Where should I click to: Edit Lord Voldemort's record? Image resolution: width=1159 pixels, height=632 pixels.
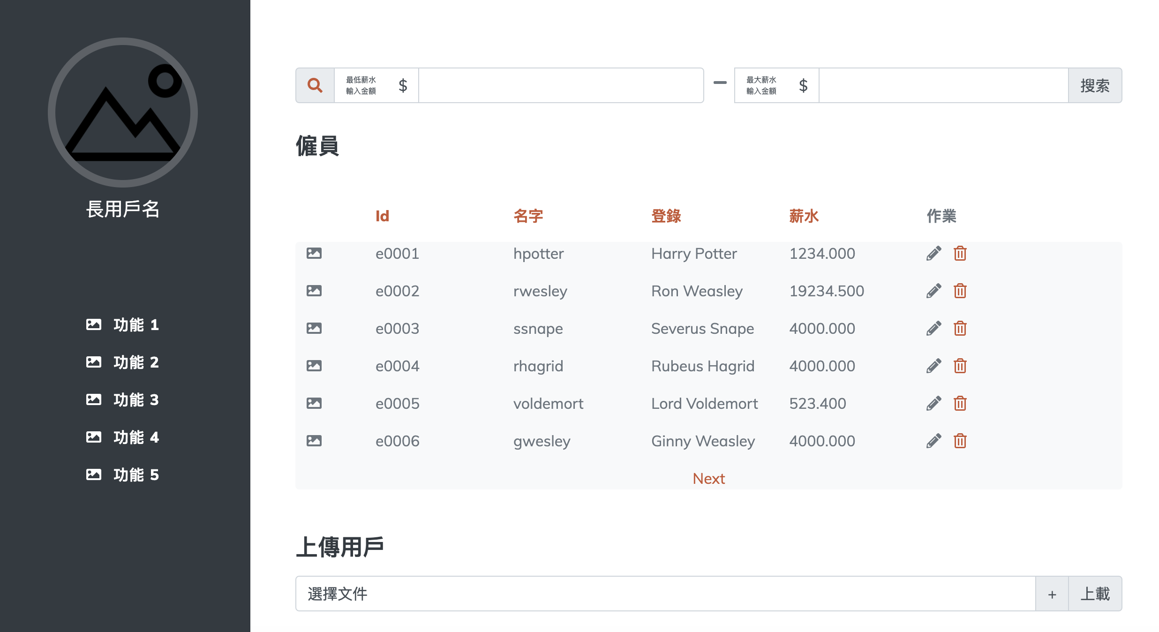tap(933, 404)
